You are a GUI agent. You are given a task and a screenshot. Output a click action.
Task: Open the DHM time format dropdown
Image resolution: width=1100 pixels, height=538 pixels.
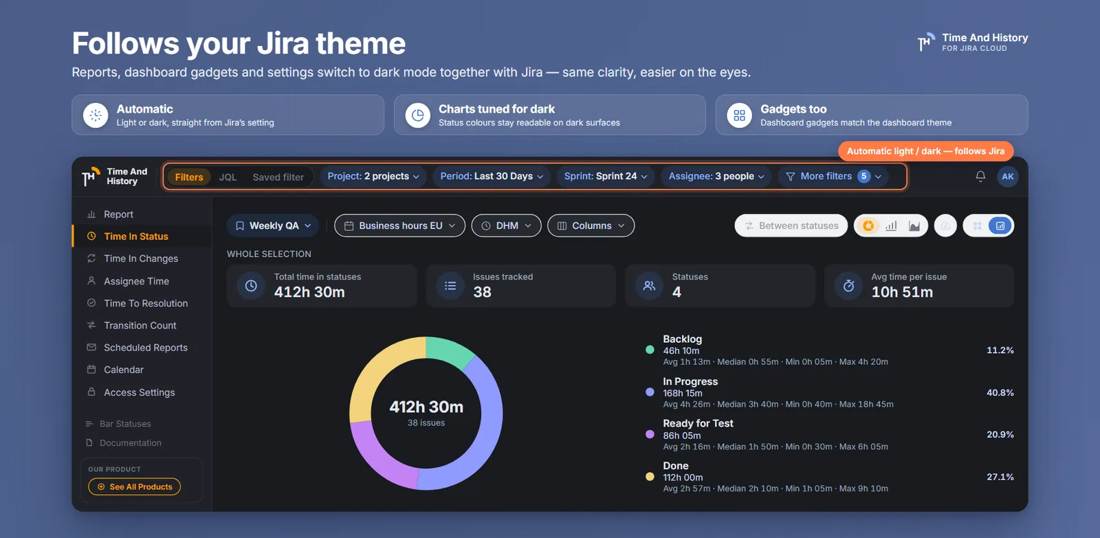pyautogui.click(x=506, y=225)
